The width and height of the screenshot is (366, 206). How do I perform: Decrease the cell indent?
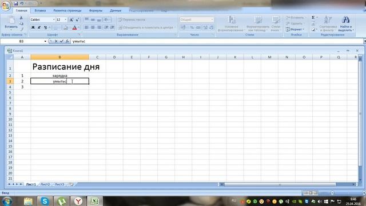106,27
